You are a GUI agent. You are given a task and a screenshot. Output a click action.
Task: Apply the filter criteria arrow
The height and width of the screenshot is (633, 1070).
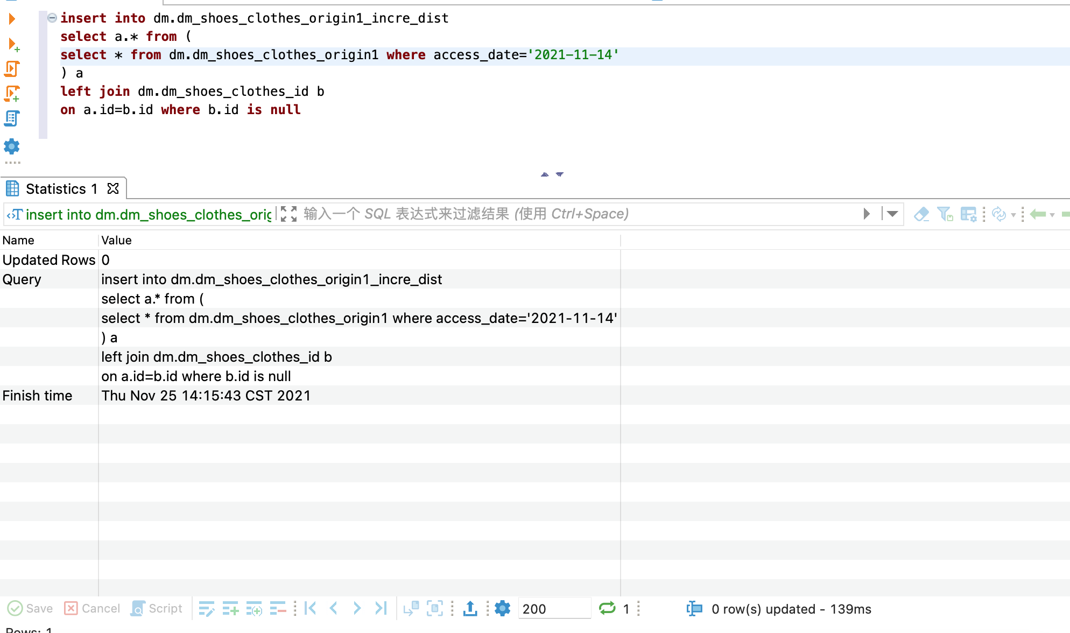point(867,214)
